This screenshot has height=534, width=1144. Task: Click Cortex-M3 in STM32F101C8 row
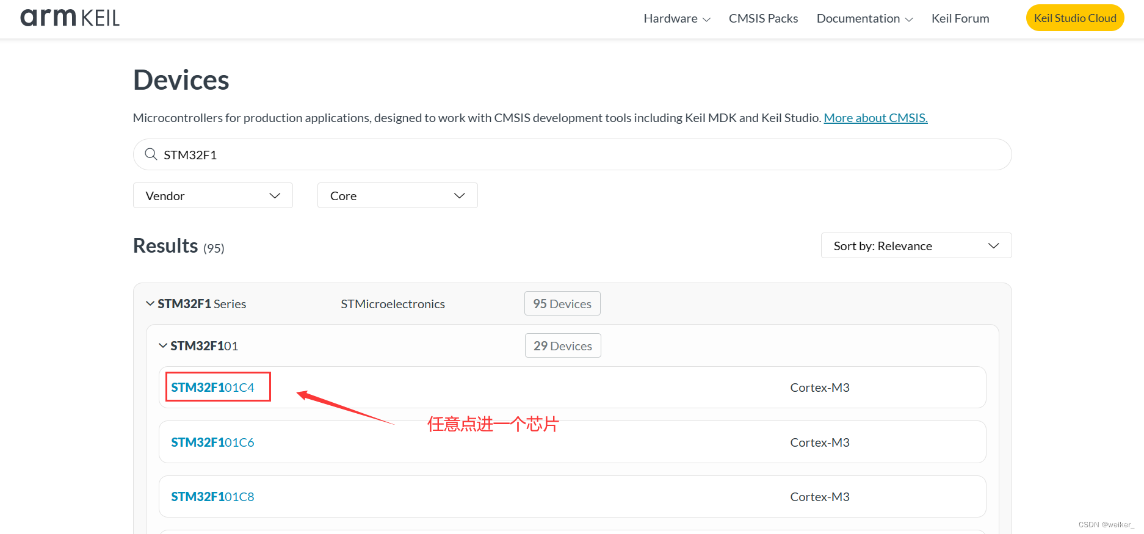pyautogui.click(x=820, y=496)
